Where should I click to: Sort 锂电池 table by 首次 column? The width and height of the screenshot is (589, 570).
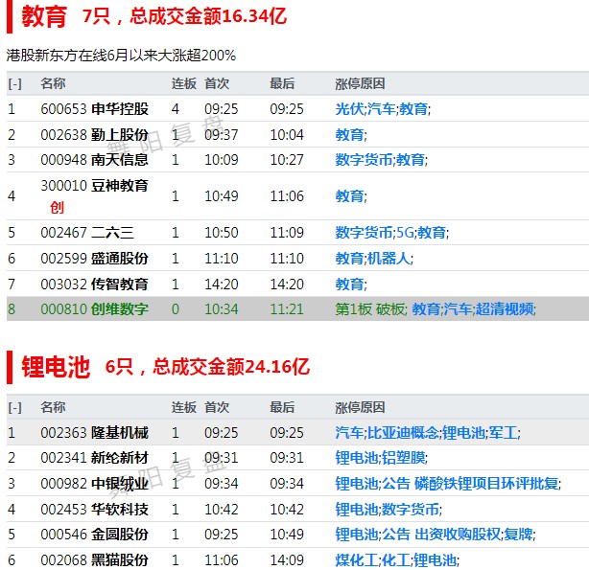pyautogui.click(x=217, y=407)
